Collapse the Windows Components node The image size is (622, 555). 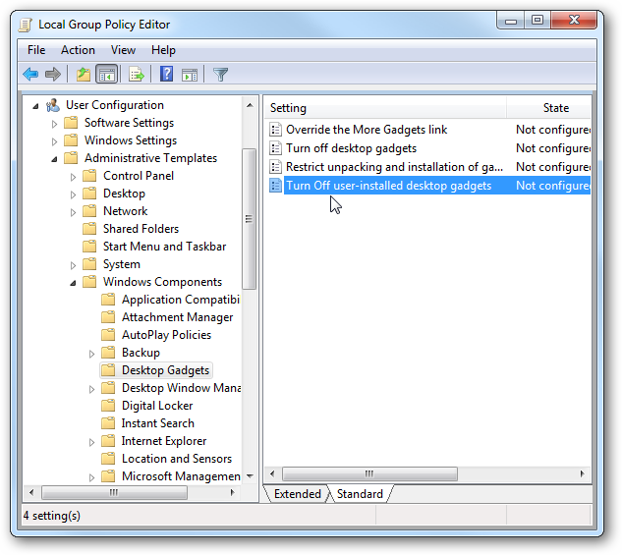pyautogui.click(x=73, y=283)
